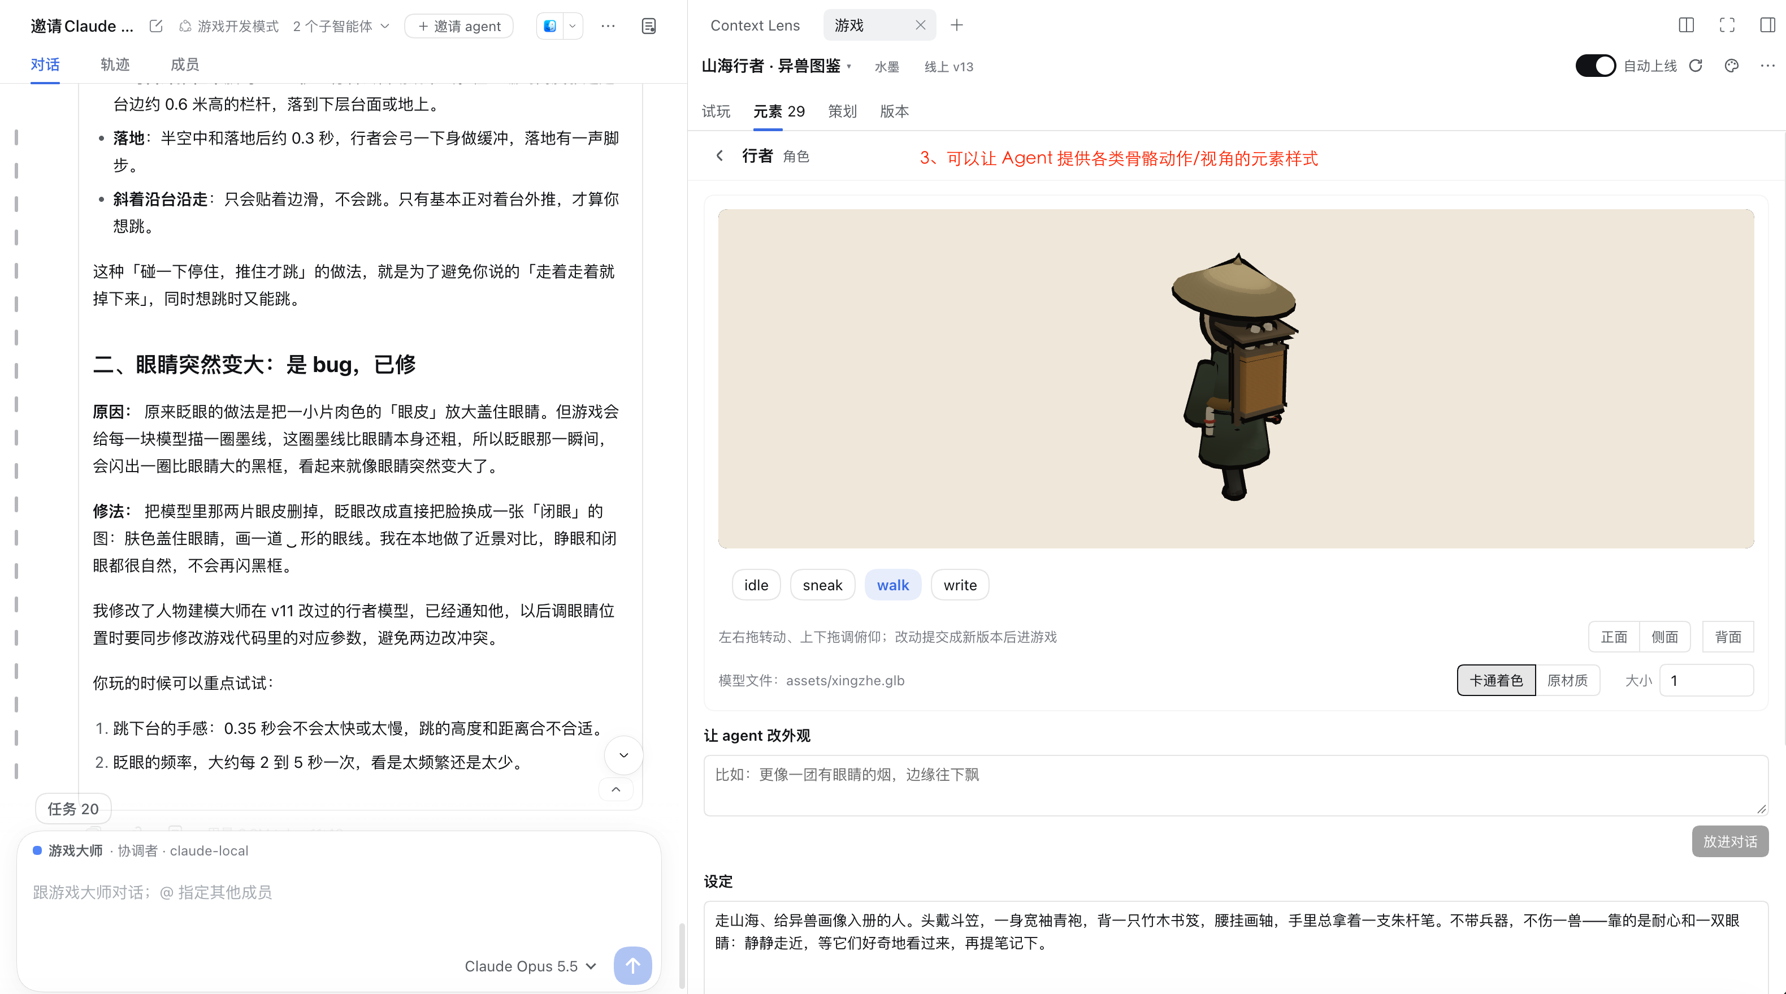Open the 山海行者 · 异兽图鉴 project dropdown
The image size is (1786, 994).
(x=777, y=66)
